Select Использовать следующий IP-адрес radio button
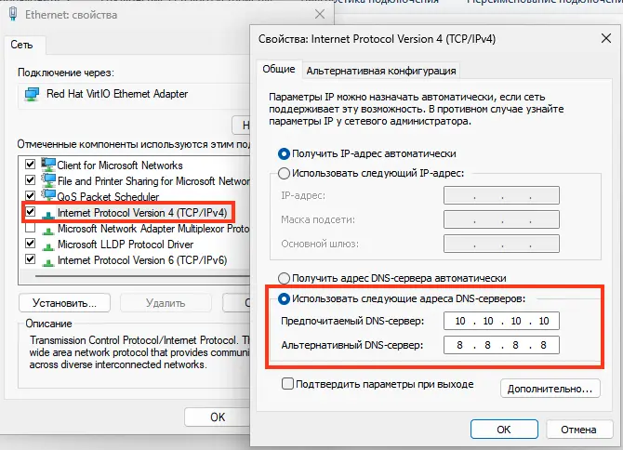The width and height of the screenshot is (623, 450). click(x=284, y=173)
